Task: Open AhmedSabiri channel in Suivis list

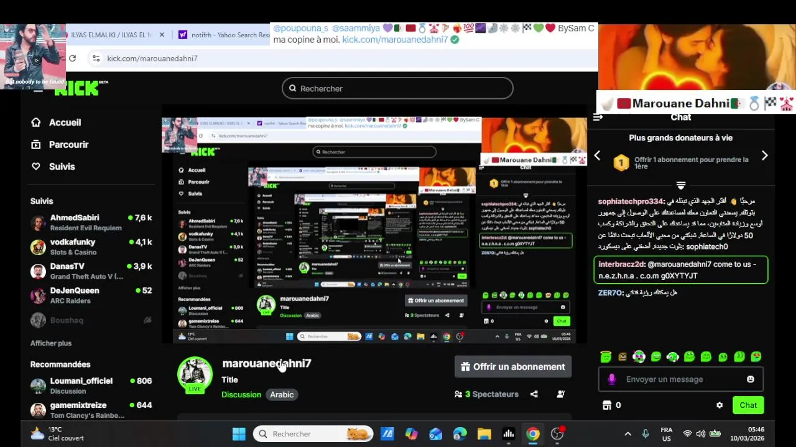Action: pyautogui.click(x=91, y=222)
